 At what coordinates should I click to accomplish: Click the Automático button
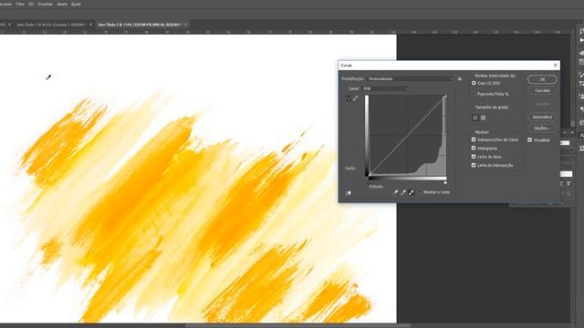click(x=542, y=118)
